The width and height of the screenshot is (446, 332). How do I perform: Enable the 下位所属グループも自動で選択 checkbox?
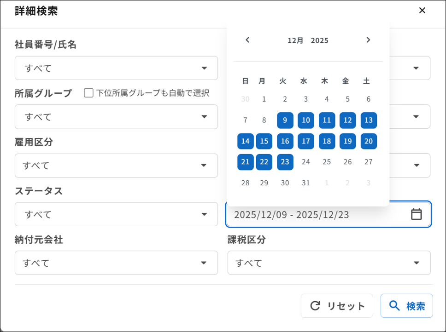(x=88, y=93)
